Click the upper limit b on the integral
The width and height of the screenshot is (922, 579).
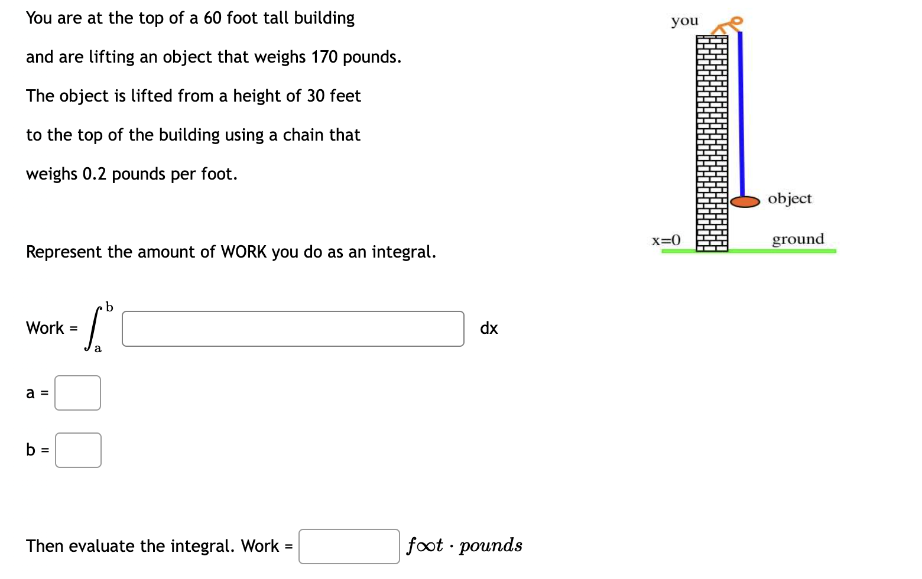(x=109, y=307)
